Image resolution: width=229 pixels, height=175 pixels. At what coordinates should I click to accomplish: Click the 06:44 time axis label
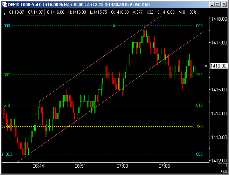[x=38, y=166]
